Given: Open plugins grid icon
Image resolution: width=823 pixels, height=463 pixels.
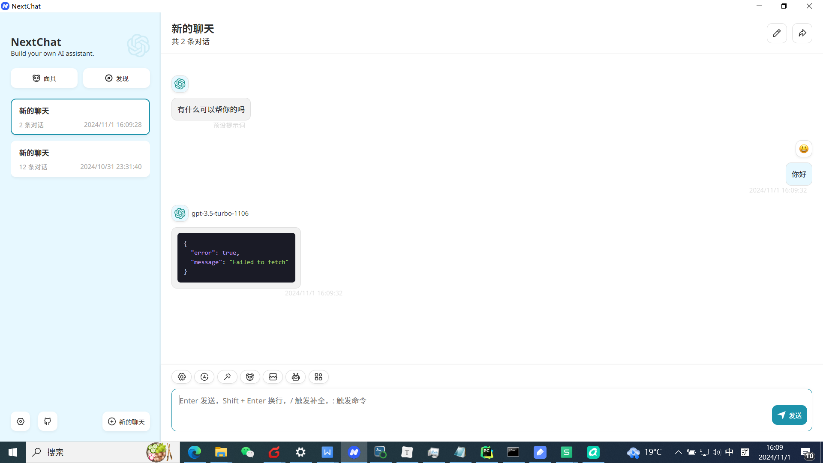Looking at the screenshot, I should tap(318, 377).
